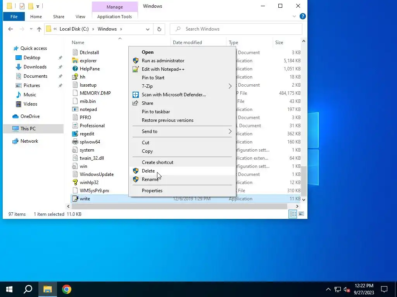Click the Run as administrator shield icon

coord(136,61)
